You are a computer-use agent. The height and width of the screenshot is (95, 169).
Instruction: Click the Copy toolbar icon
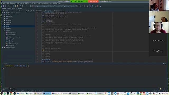(16, 6)
